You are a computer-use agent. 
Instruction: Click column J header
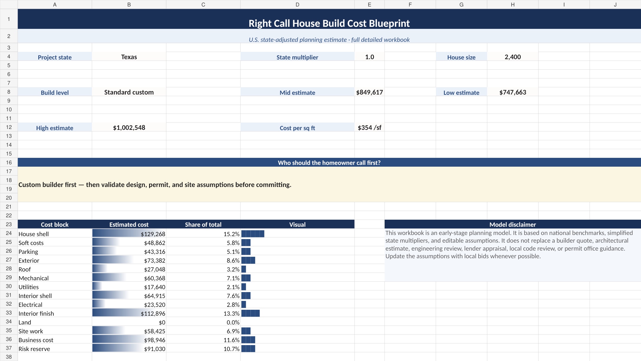coord(615,4)
